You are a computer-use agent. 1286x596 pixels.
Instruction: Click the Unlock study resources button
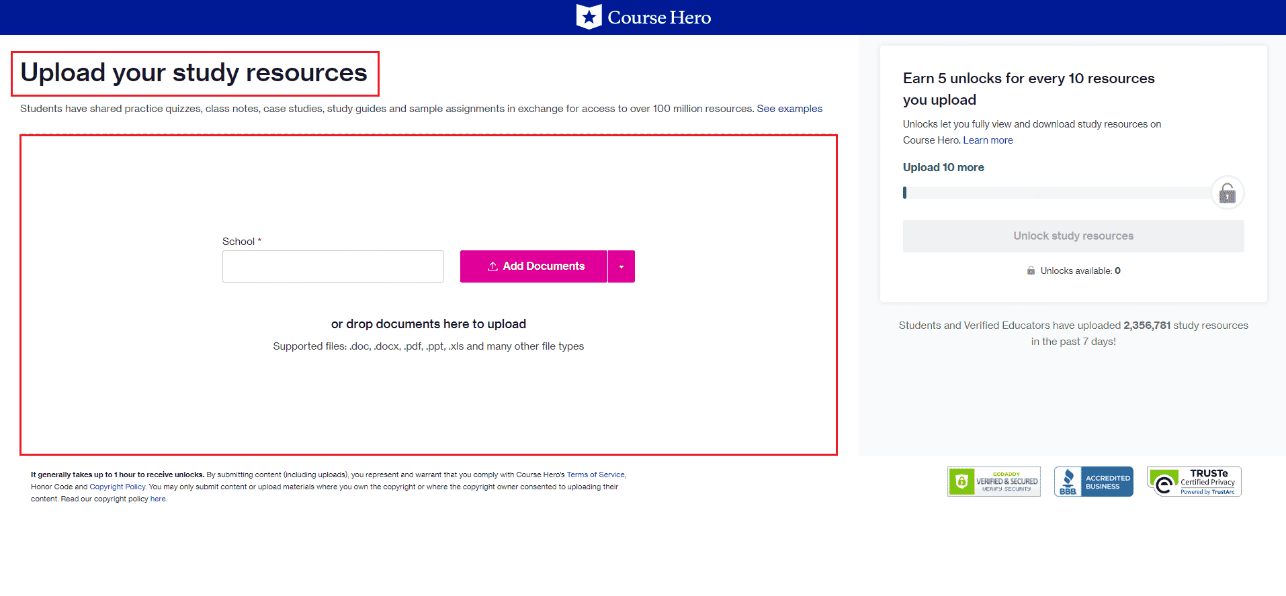click(1073, 236)
